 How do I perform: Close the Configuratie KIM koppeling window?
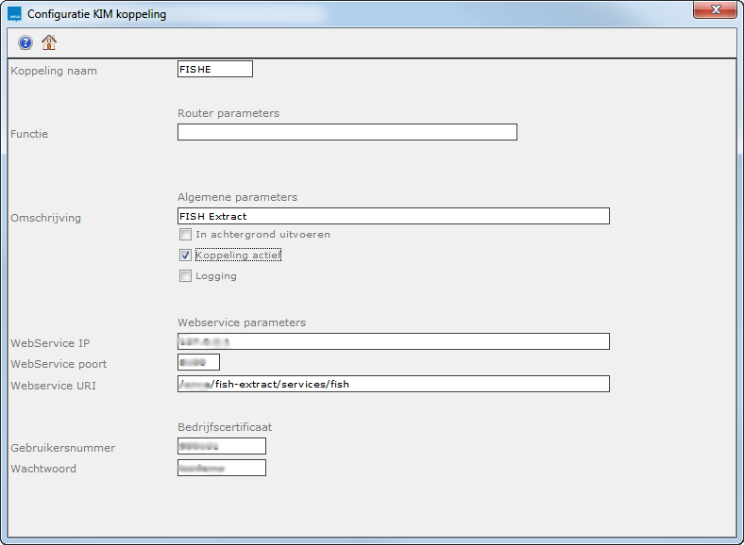click(715, 10)
